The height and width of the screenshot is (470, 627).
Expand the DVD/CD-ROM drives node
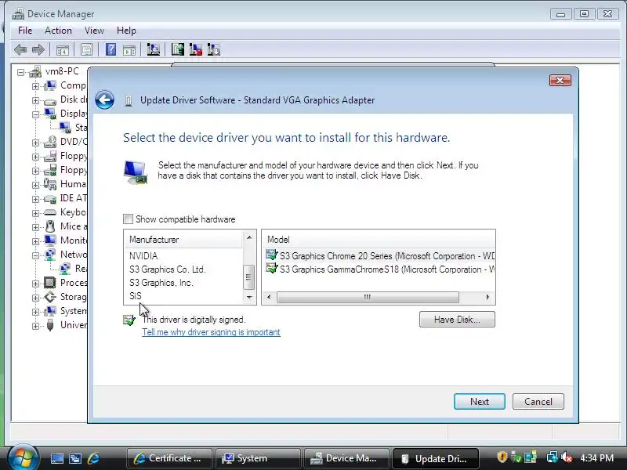pyautogui.click(x=35, y=143)
